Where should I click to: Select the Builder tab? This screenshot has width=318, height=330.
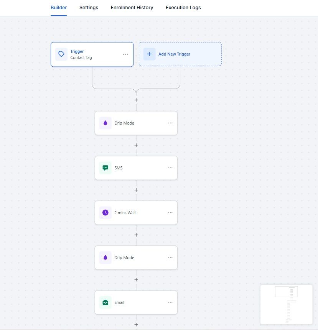tap(59, 8)
